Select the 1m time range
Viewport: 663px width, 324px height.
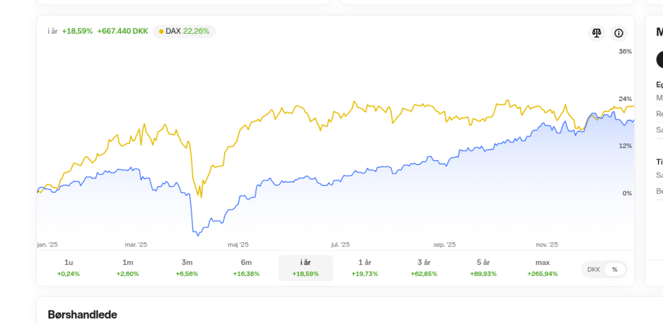pos(128,268)
